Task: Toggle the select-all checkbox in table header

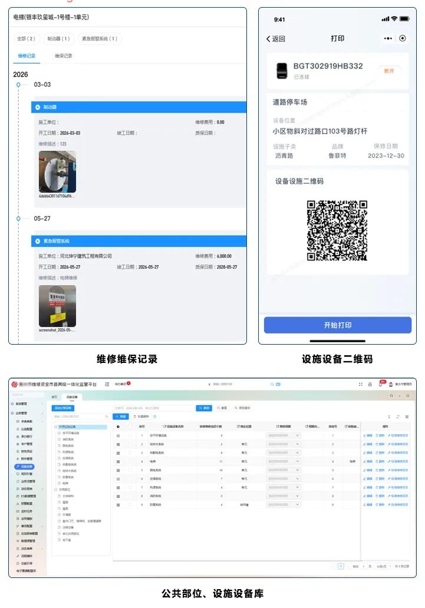Action: 130,427
